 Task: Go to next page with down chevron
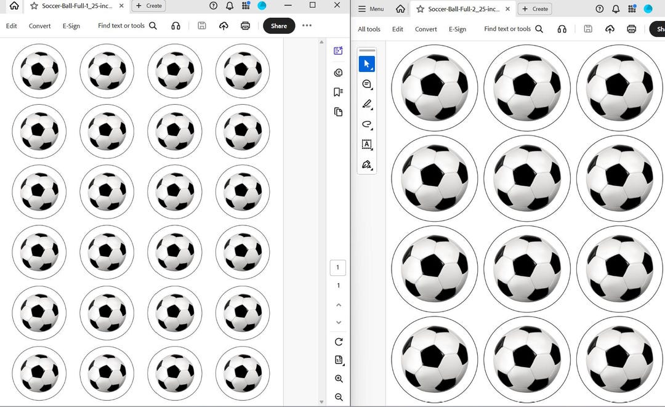coord(339,322)
